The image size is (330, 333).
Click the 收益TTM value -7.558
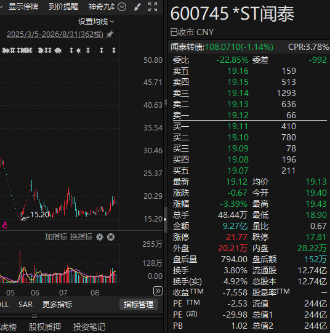click(x=235, y=292)
